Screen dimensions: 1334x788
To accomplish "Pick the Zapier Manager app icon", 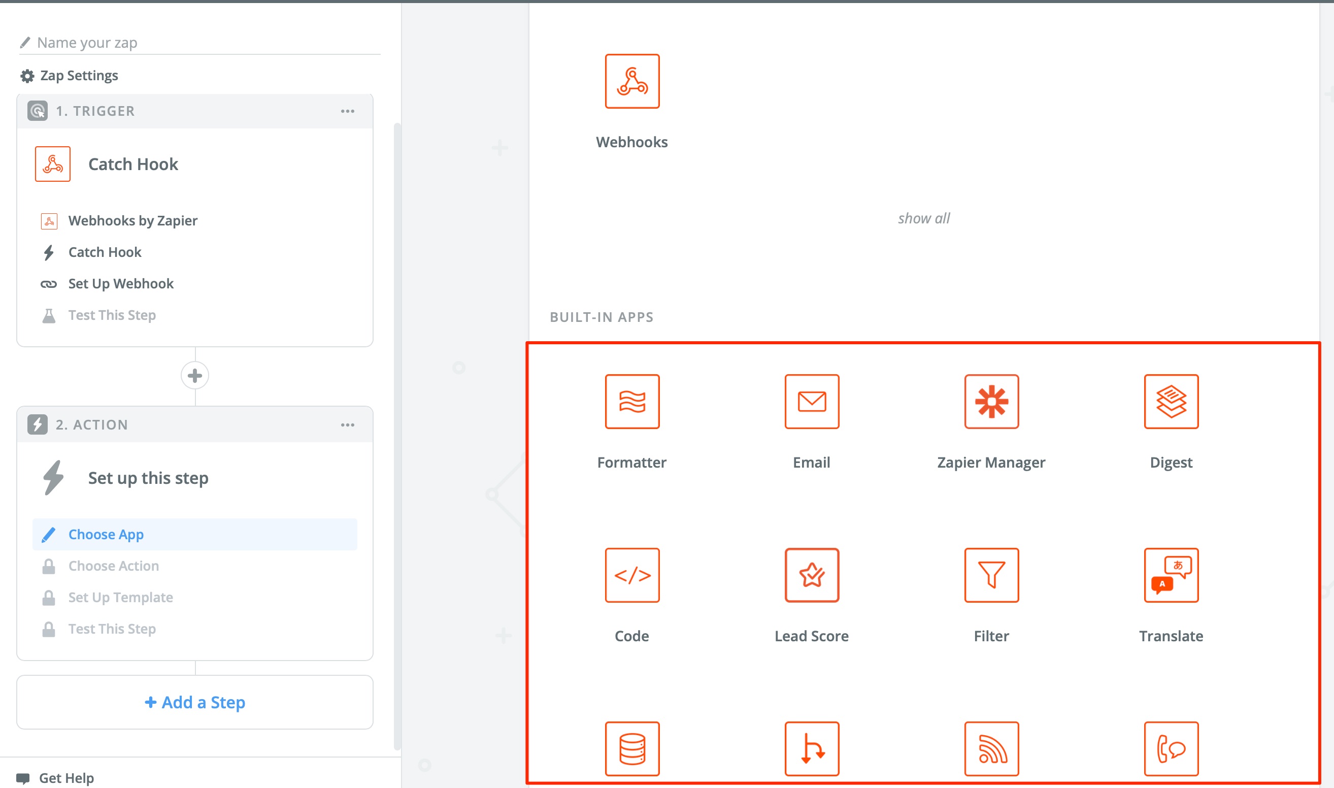I will tap(991, 402).
